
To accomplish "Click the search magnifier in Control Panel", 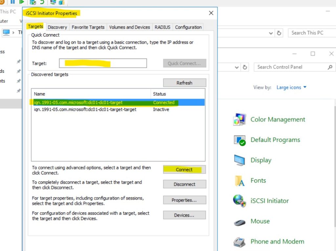I will tap(330, 67).
